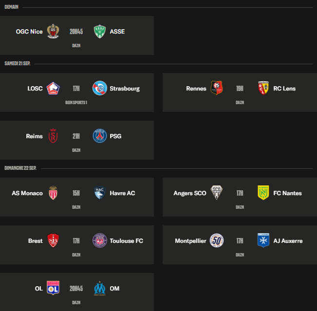Click the Havre AC HAC logo
Viewport: 317px width, 311px height.
click(x=100, y=193)
